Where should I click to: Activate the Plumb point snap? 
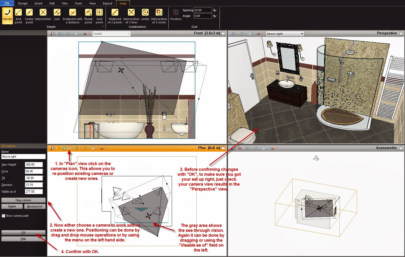pyautogui.click(x=88, y=16)
